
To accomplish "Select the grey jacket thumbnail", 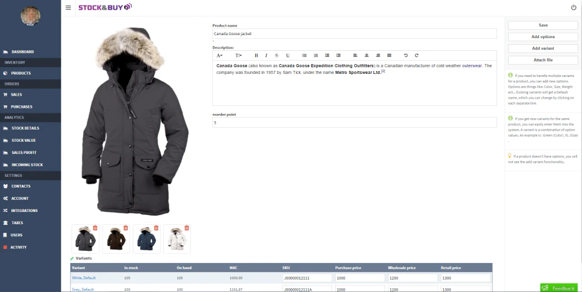I will 85,239.
